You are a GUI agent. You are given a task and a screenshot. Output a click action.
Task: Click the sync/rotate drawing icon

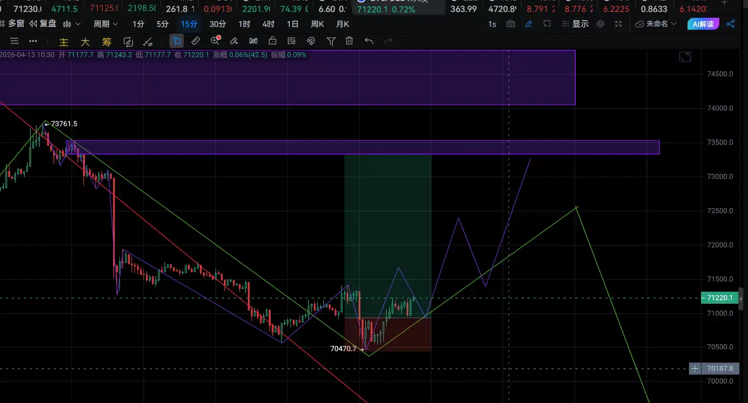(x=128, y=41)
